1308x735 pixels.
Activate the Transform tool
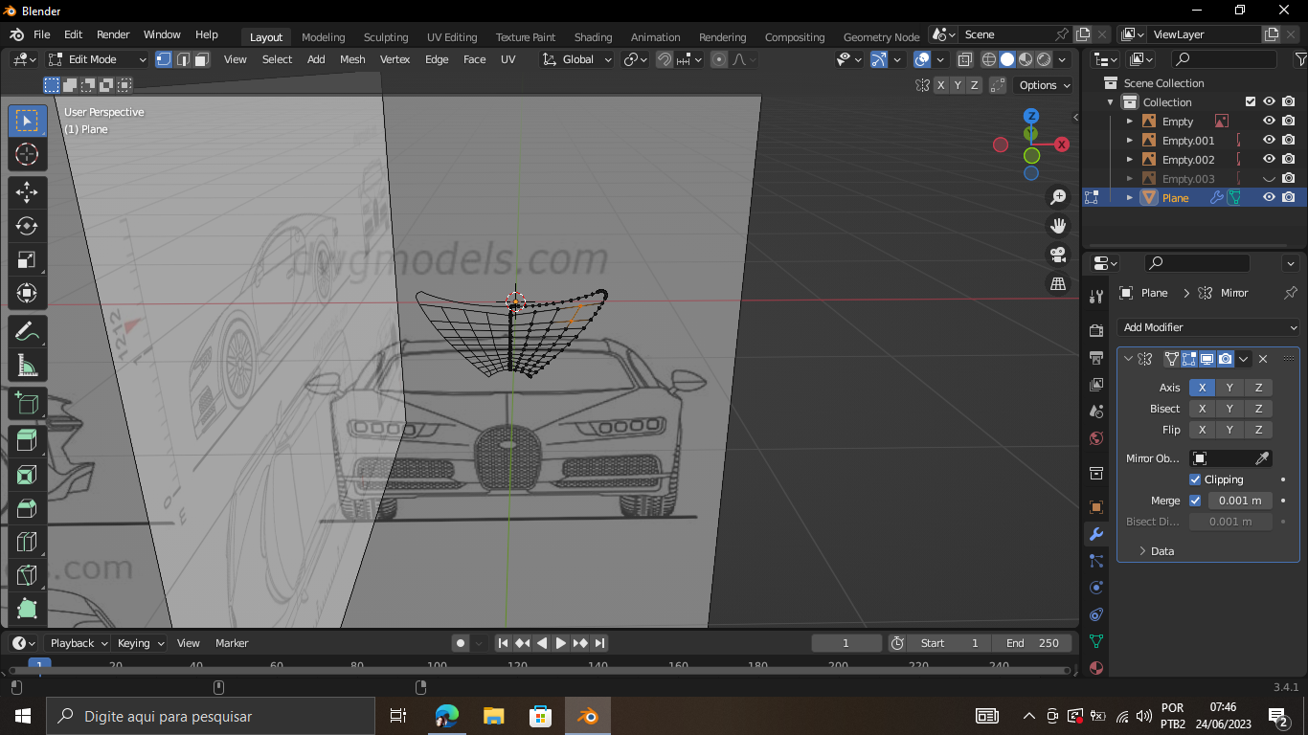point(27,293)
